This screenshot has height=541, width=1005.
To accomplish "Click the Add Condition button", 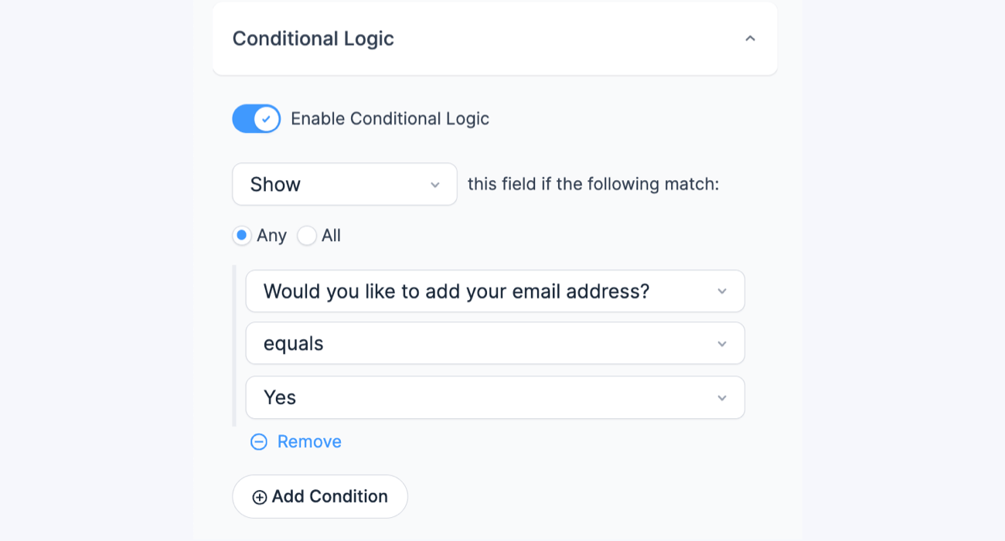I will [319, 496].
